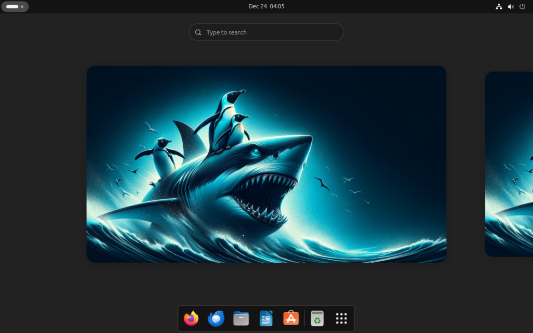This screenshot has width=533, height=333.
Task: Expand system menu via power icon
Action: pyautogui.click(x=523, y=7)
